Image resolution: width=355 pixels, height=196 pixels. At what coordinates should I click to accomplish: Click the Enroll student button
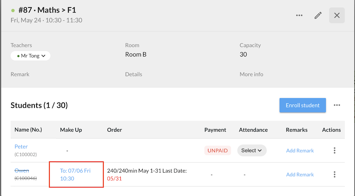coord(302,105)
